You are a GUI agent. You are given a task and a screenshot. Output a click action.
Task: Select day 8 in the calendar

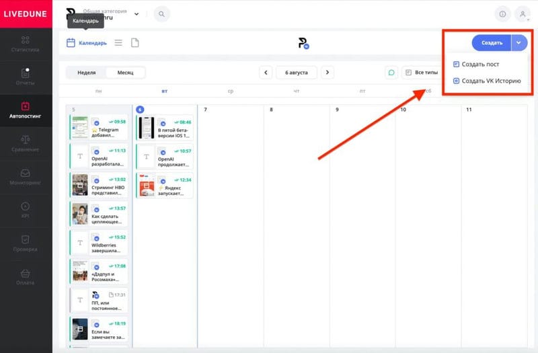click(271, 110)
